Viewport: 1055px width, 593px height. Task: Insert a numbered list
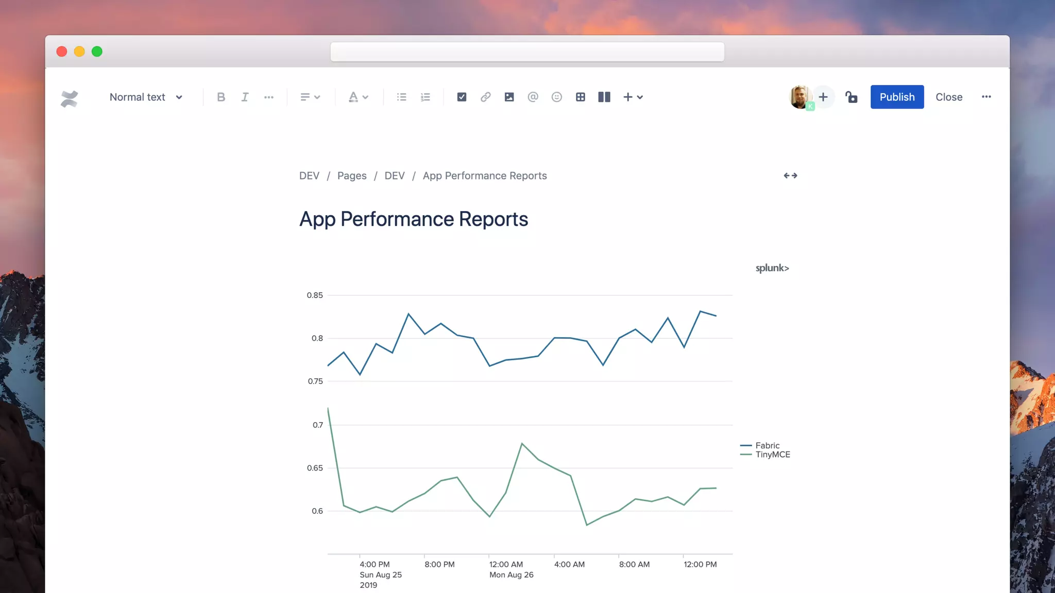pos(425,97)
